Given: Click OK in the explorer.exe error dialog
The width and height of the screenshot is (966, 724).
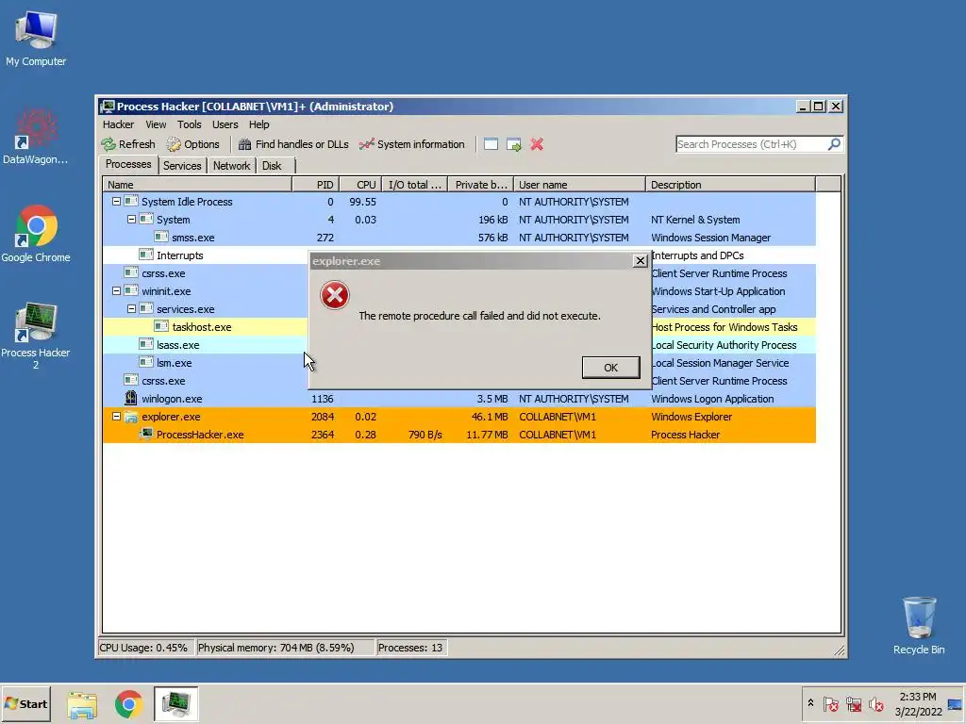Looking at the screenshot, I should point(610,368).
